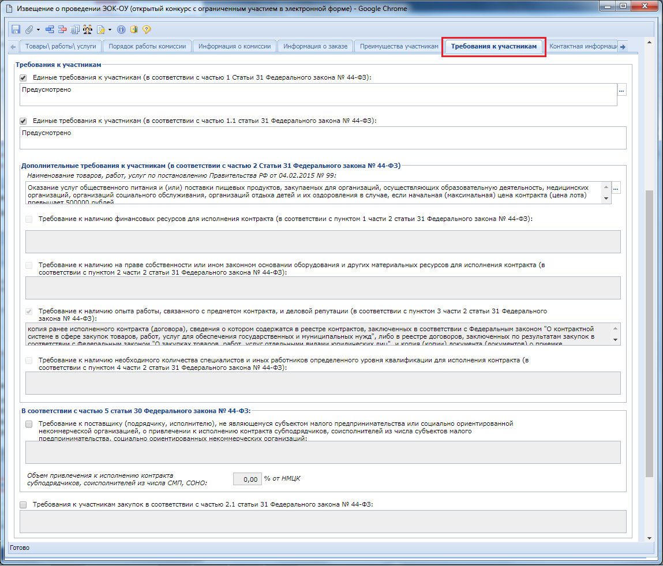Screen dimensions: 663x566
Task: Click the Объем привлечения к исполнению label
Action: tap(117, 479)
